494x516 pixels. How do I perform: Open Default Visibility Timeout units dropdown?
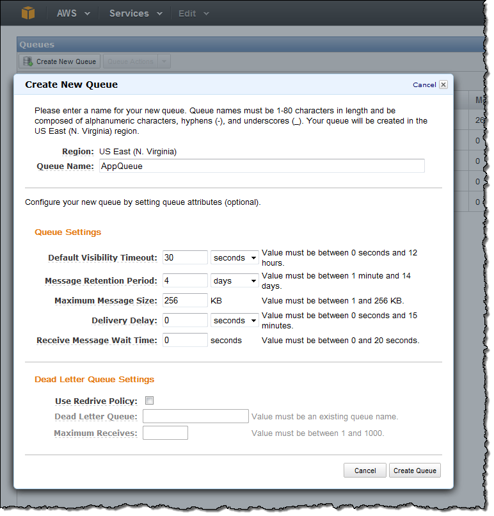coord(234,257)
